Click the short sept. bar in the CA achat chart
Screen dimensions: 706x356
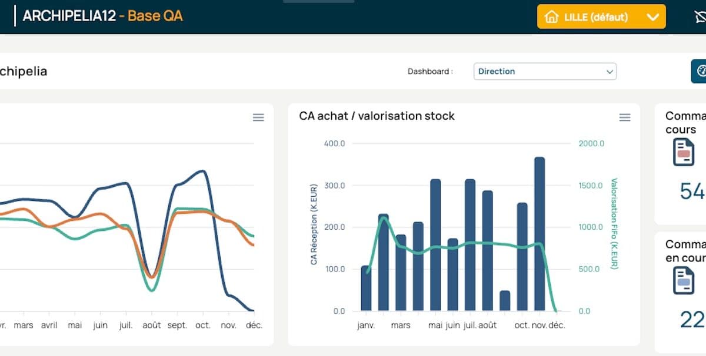click(505, 301)
